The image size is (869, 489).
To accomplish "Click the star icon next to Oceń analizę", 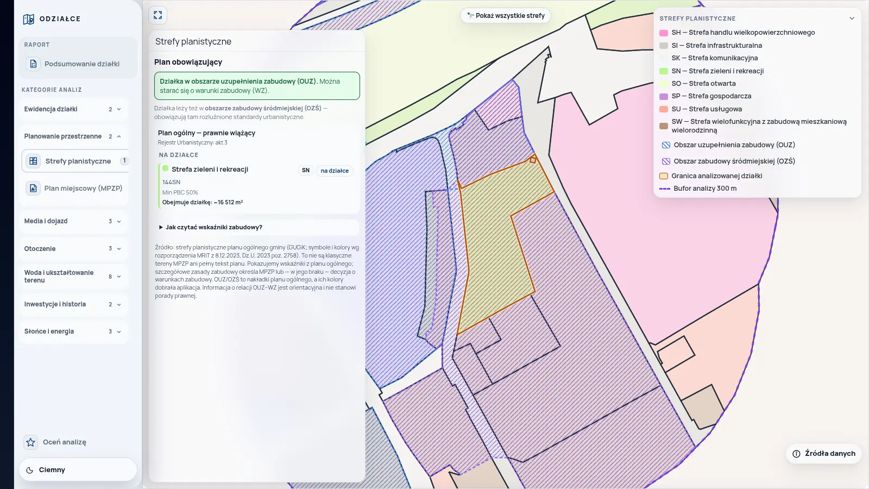I will (31, 442).
